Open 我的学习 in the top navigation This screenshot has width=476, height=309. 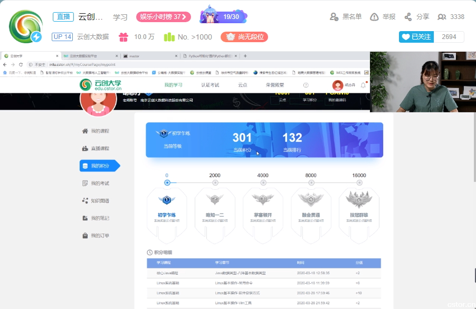173,85
